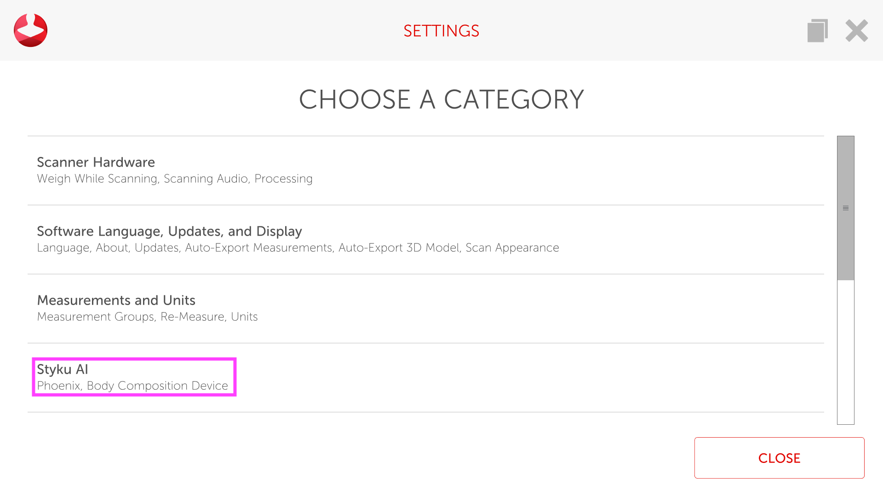Click the scrollbar grip lines icon
The height and width of the screenshot is (497, 883).
(x=845, y=208)
